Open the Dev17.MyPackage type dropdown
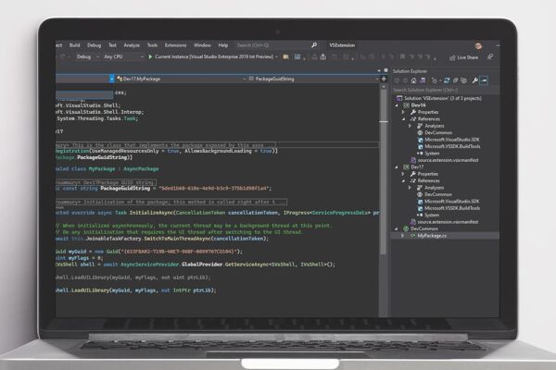 [180, 79]
